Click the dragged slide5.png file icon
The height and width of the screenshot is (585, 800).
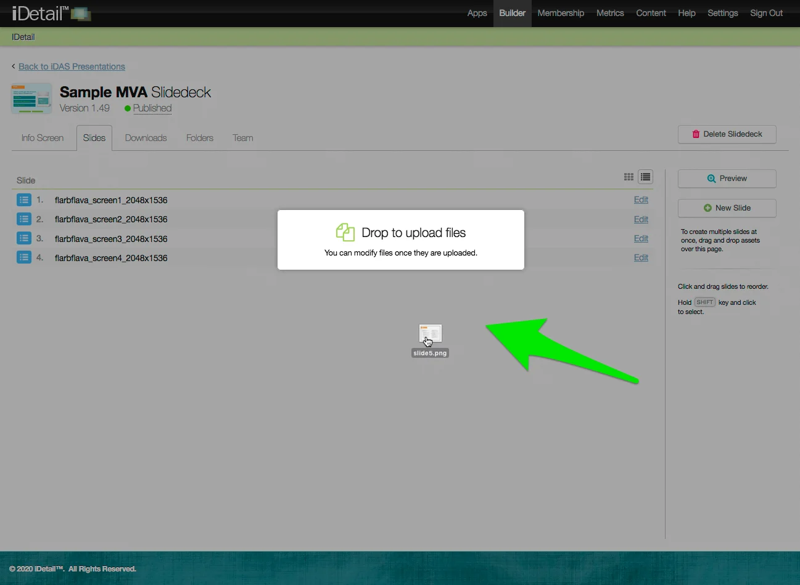pos(430,334)
